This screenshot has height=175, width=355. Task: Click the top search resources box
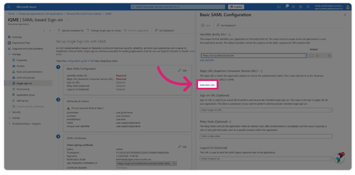pos(178,7)
